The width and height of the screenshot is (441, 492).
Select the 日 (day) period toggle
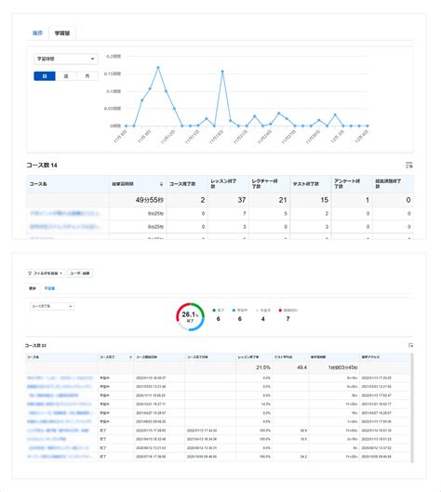(x=45, y=76)
